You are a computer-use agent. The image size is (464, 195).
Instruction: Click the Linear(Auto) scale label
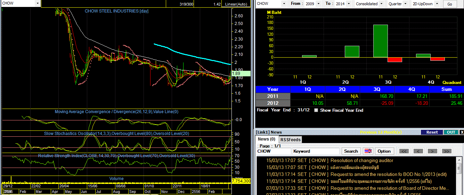[236, 4]
